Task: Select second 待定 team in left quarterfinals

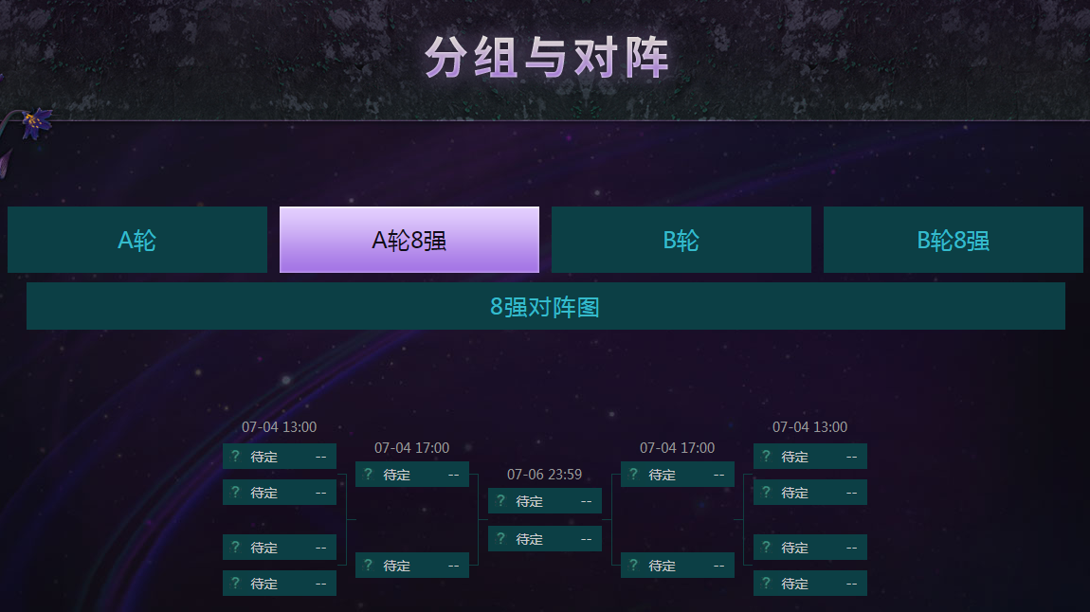Action: (280, 493)
